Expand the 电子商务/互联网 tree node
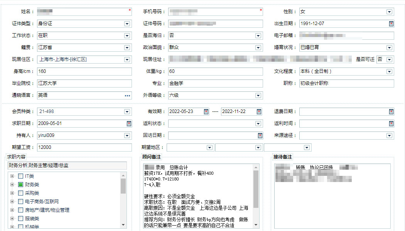The width and height of the screenshot is (405, 231). pyautogui.click(x=12, y=202)
